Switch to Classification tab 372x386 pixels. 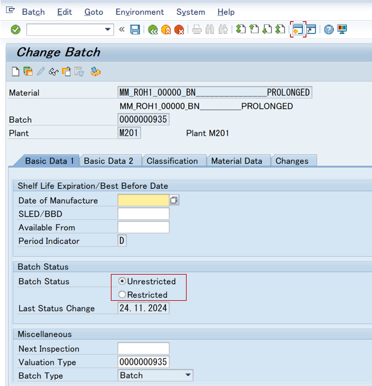[x=172, y=161]
